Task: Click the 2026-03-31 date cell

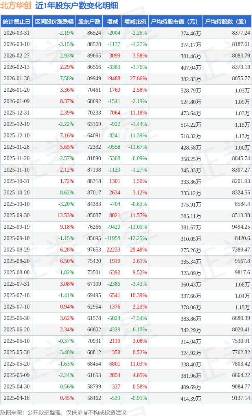Action: (x=17, y=33)
